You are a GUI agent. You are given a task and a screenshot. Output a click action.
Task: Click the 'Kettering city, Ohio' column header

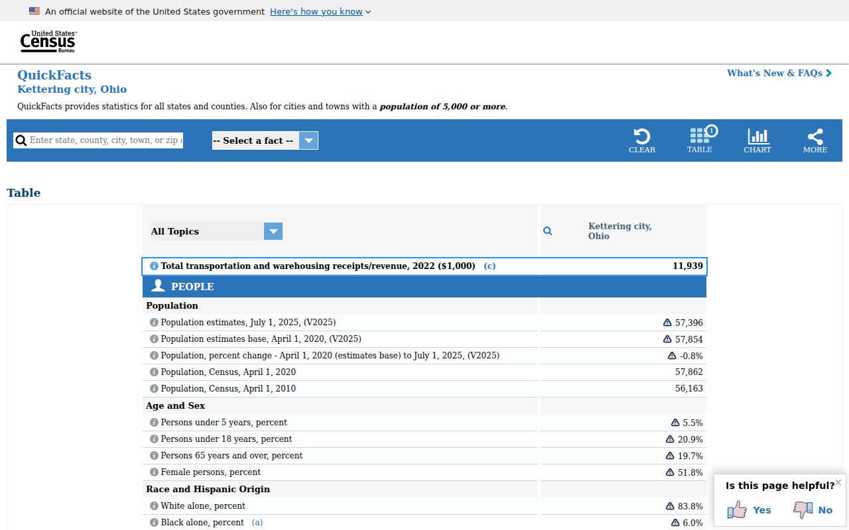click(620, 231)
